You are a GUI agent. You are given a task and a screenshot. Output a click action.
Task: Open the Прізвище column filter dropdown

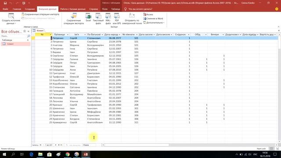coord(68,34)
